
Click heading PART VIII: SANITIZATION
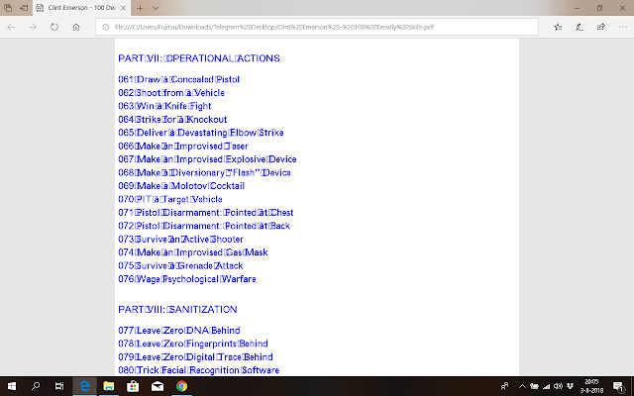tap(177, 310)
